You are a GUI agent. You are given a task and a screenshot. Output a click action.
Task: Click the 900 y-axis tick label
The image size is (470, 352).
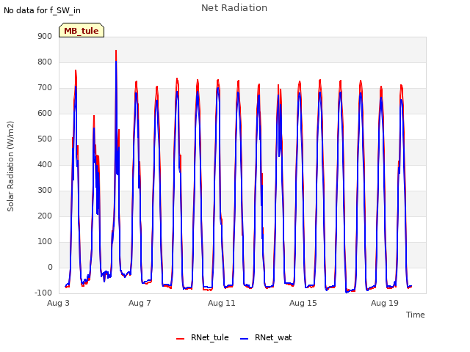[45, 36]
